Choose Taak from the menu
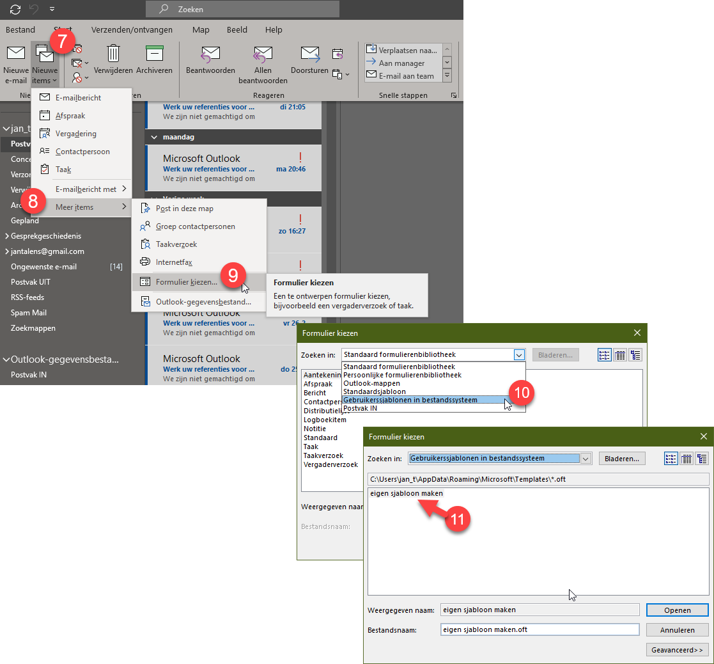The width and height of the screenshot is (714, 664). (81, 170)
